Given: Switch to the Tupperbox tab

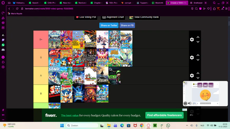Looking at the screenshot, I should click(x=142, y=3).
